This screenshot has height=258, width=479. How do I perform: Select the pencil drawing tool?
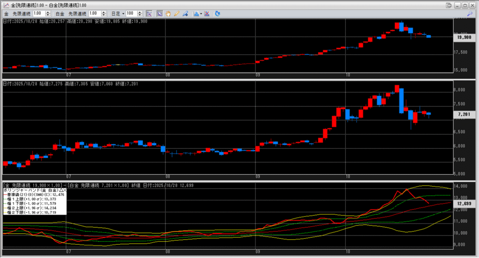point(176,14)
